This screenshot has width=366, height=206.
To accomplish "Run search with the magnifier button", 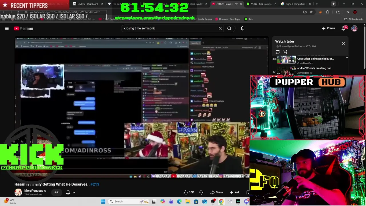I will click(x=229, y=28).
